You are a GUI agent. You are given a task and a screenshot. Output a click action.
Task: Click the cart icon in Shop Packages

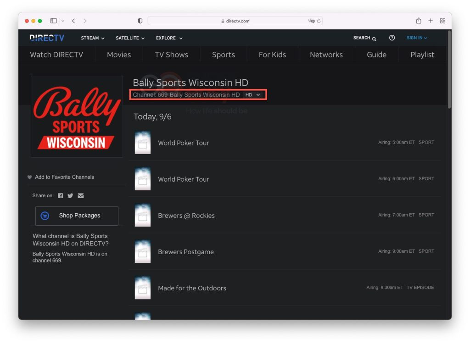point(45,216)
